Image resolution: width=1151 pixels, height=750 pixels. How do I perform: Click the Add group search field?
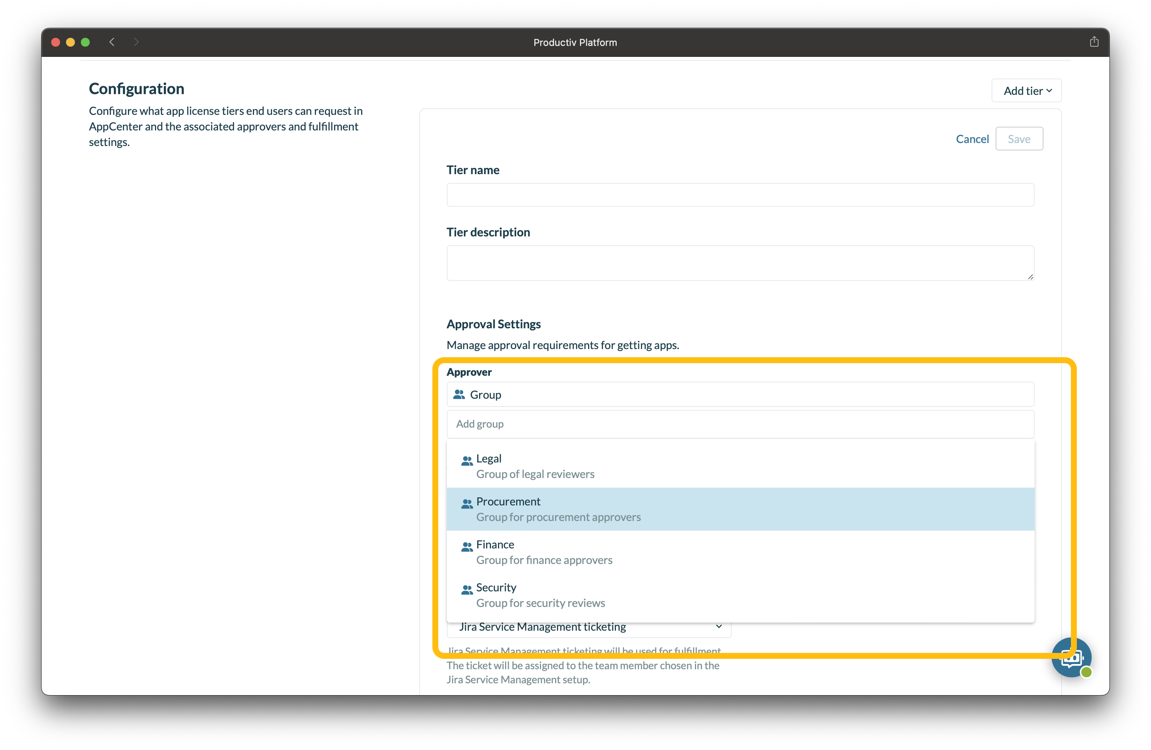pyautogui.click(x=740, y=424)
